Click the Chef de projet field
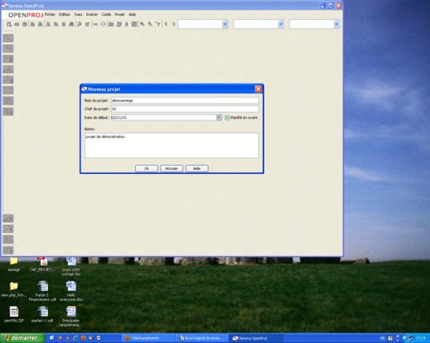430x343 pixels. 185,109
